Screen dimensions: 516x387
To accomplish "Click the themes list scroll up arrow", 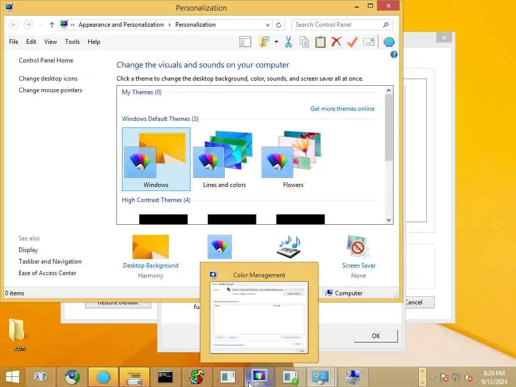I will [389, 90].
